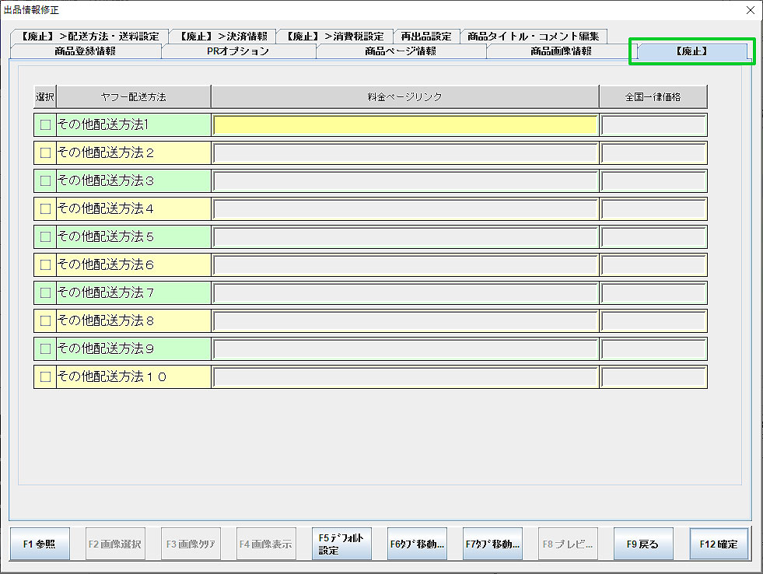Image resolution: width=763 pixels, height=574 pixels.
Task: Open the 【廃止】>決済情報 tab
Action: (x=222, y=37)
